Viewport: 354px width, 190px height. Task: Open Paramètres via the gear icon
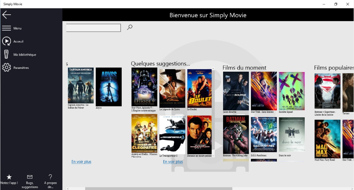click(x=6, y=67)
